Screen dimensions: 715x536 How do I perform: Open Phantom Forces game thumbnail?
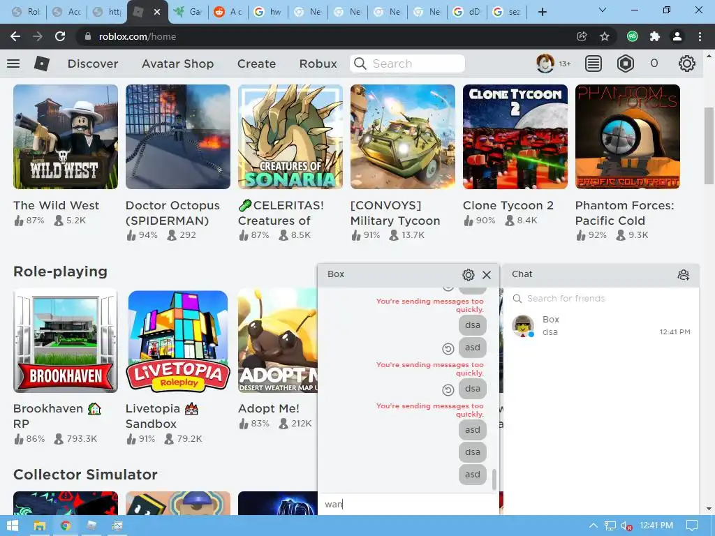pos(628,137)
